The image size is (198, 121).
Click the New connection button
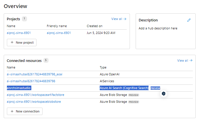25,111
